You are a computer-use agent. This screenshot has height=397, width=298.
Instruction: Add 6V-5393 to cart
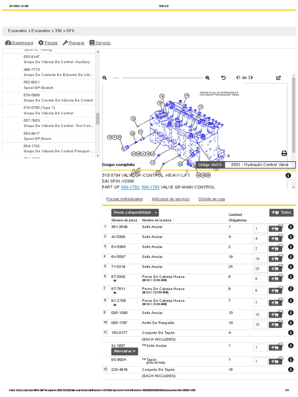275,249
